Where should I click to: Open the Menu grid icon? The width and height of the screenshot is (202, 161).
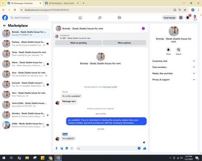(181, 18)
